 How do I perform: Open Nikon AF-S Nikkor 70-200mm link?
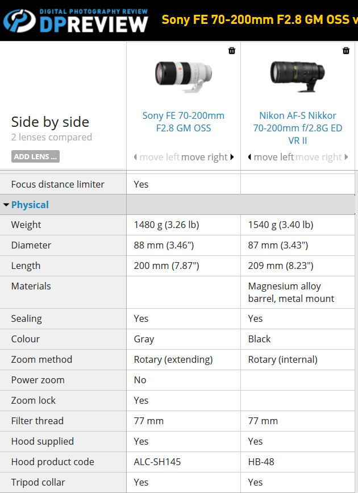point(298,128)
